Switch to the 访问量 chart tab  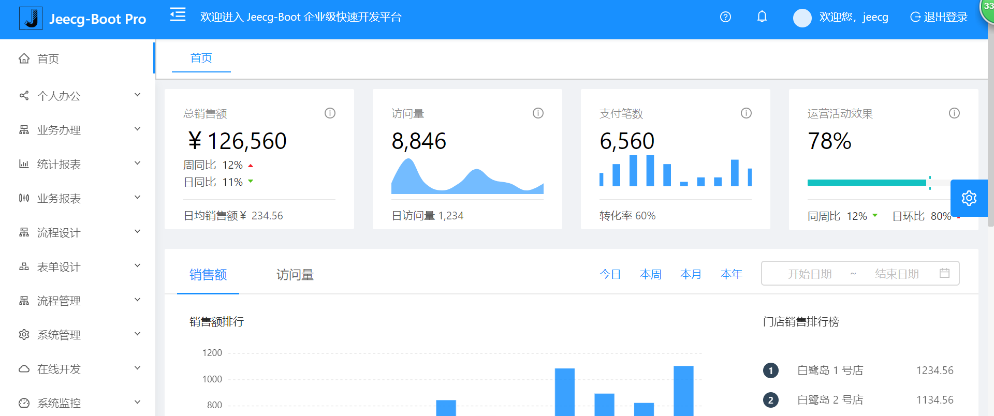(x=295, y=274)
